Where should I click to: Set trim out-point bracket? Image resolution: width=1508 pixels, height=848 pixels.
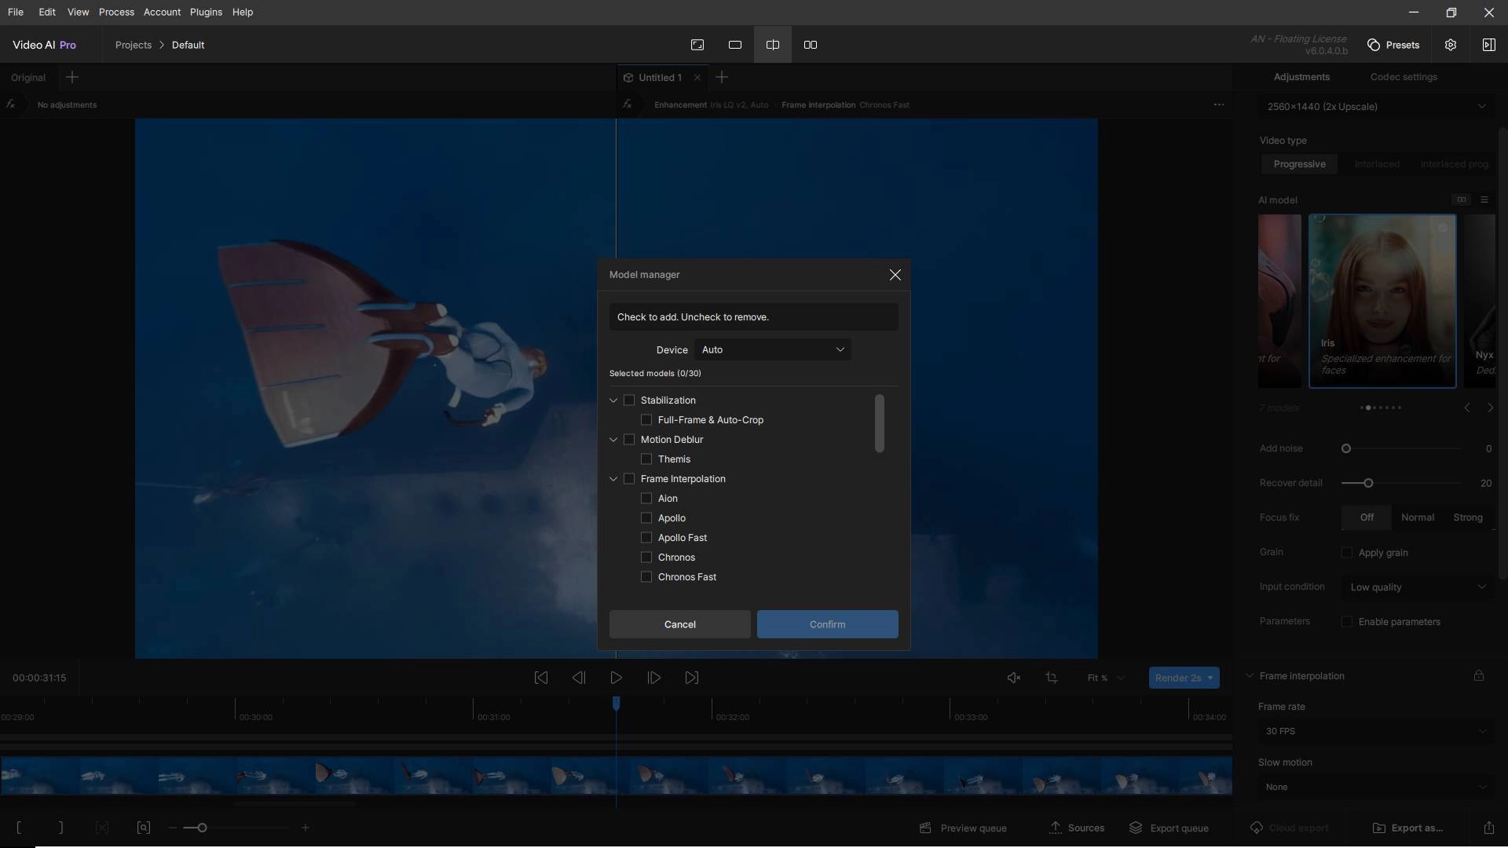click(x=60, y=828)
